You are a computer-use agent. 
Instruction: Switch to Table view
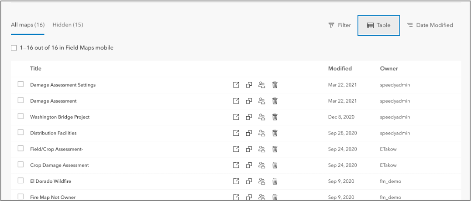pyautogui.click(x=378, y=25)
